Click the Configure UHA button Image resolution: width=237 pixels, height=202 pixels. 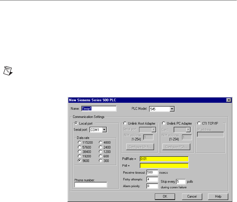(140, 147)
